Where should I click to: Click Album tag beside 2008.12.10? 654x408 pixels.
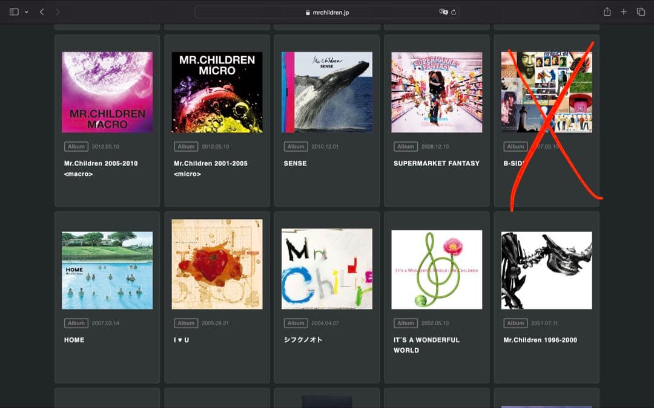pos(406,146)
